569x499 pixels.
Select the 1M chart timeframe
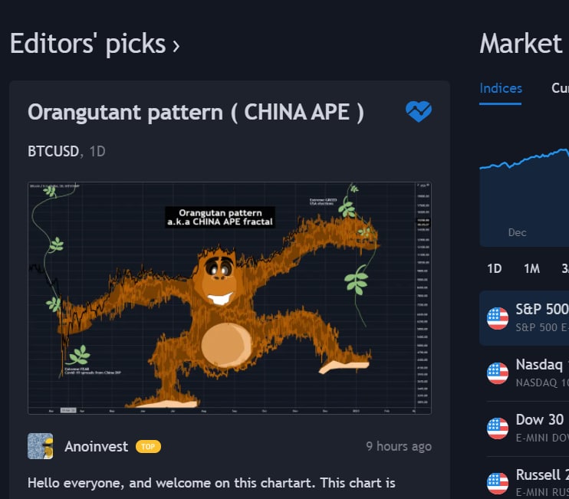[531, 269]
